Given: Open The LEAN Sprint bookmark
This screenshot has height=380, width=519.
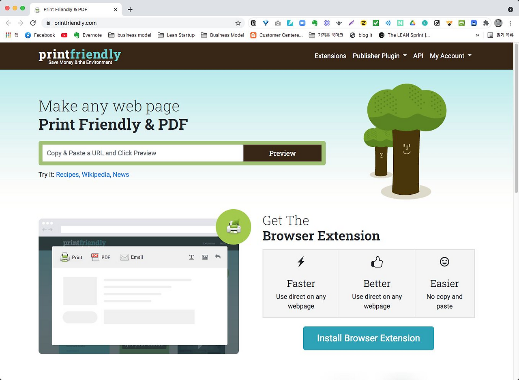Looking at the screenshot, I should pyautogui.click(x=404, y=35).
